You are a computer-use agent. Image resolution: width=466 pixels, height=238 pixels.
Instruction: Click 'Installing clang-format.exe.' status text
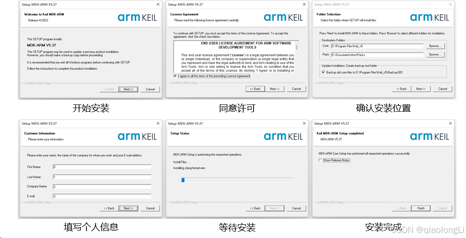click(x=189, y=168)
